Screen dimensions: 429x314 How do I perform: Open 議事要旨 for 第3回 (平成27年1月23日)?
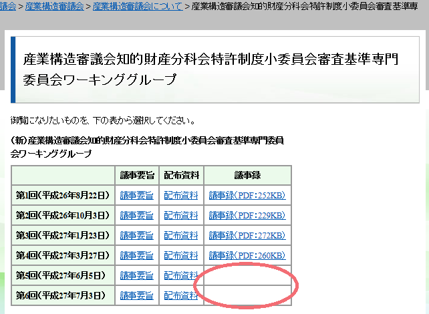137,236
